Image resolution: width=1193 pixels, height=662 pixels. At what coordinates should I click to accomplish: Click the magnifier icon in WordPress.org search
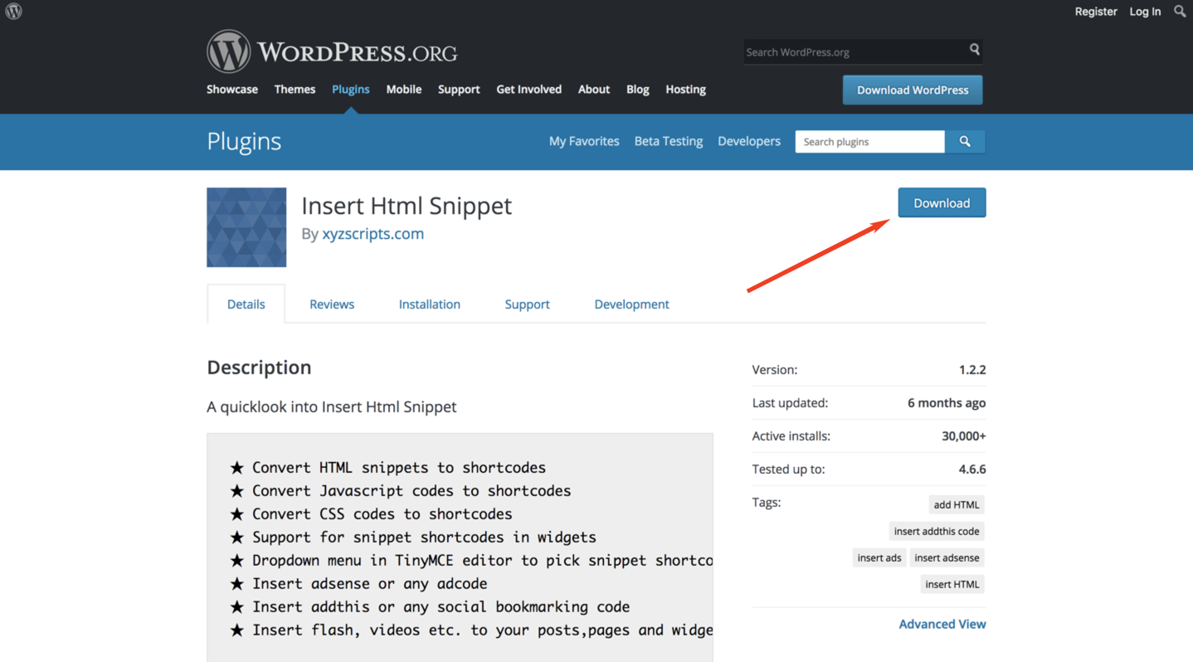click(975, 51)
